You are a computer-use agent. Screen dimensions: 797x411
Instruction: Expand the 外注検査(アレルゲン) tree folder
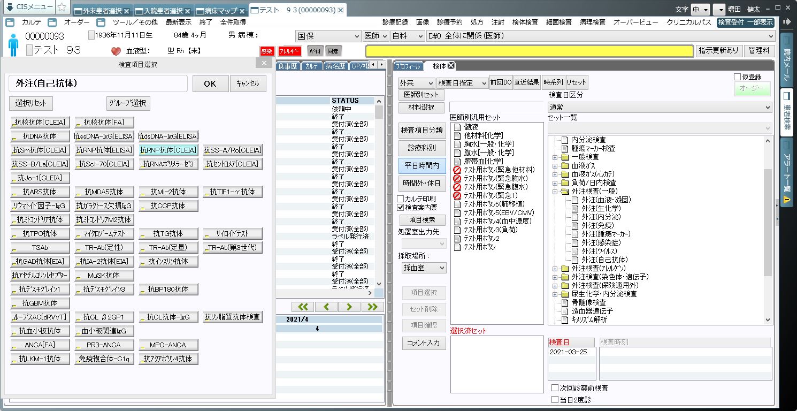(555, 269)
